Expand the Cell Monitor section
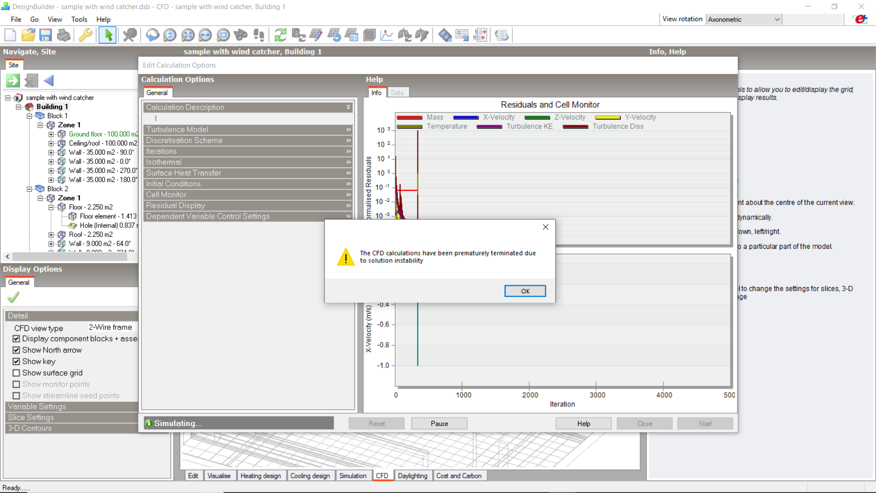The image size is (876, 493). [248, 194]
